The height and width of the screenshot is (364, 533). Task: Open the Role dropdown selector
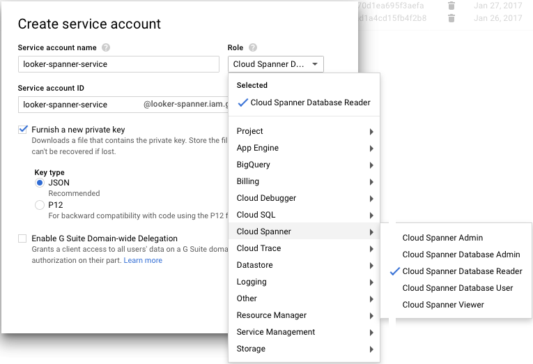(x=276, y=65)
